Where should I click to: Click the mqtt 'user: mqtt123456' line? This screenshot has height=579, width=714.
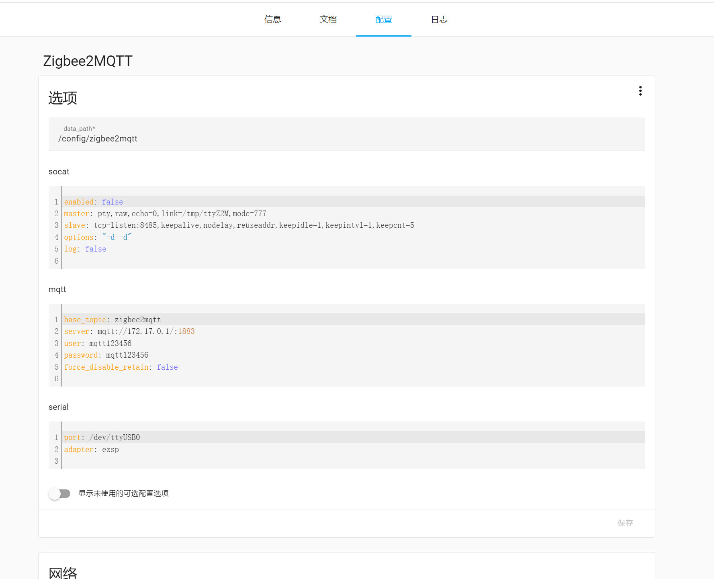tap(354, 343)
